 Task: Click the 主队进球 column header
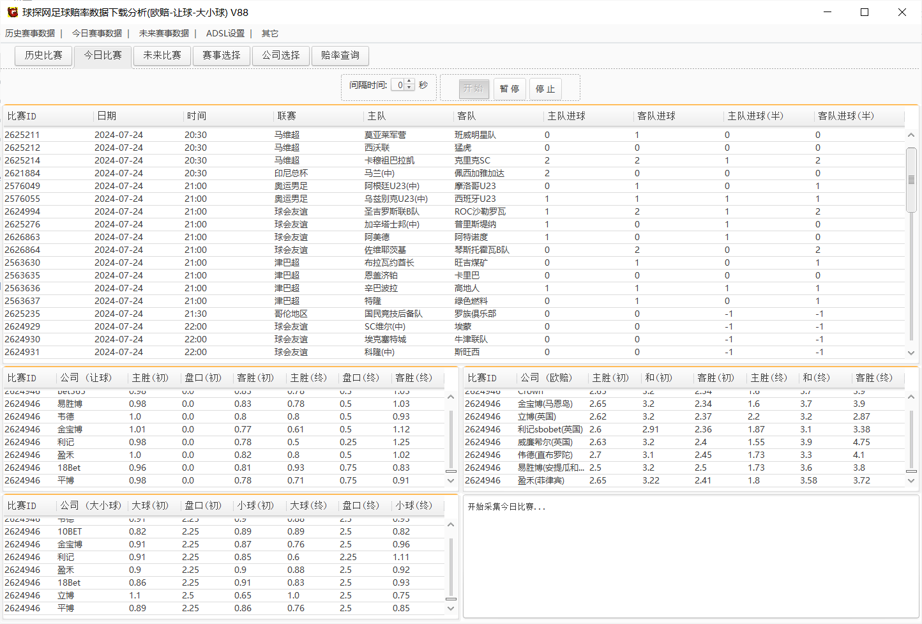(x=589, y=116)
